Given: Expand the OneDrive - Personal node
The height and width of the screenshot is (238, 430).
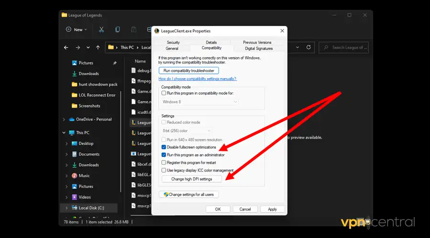Looking at the screenshot, I should [64, 119].
